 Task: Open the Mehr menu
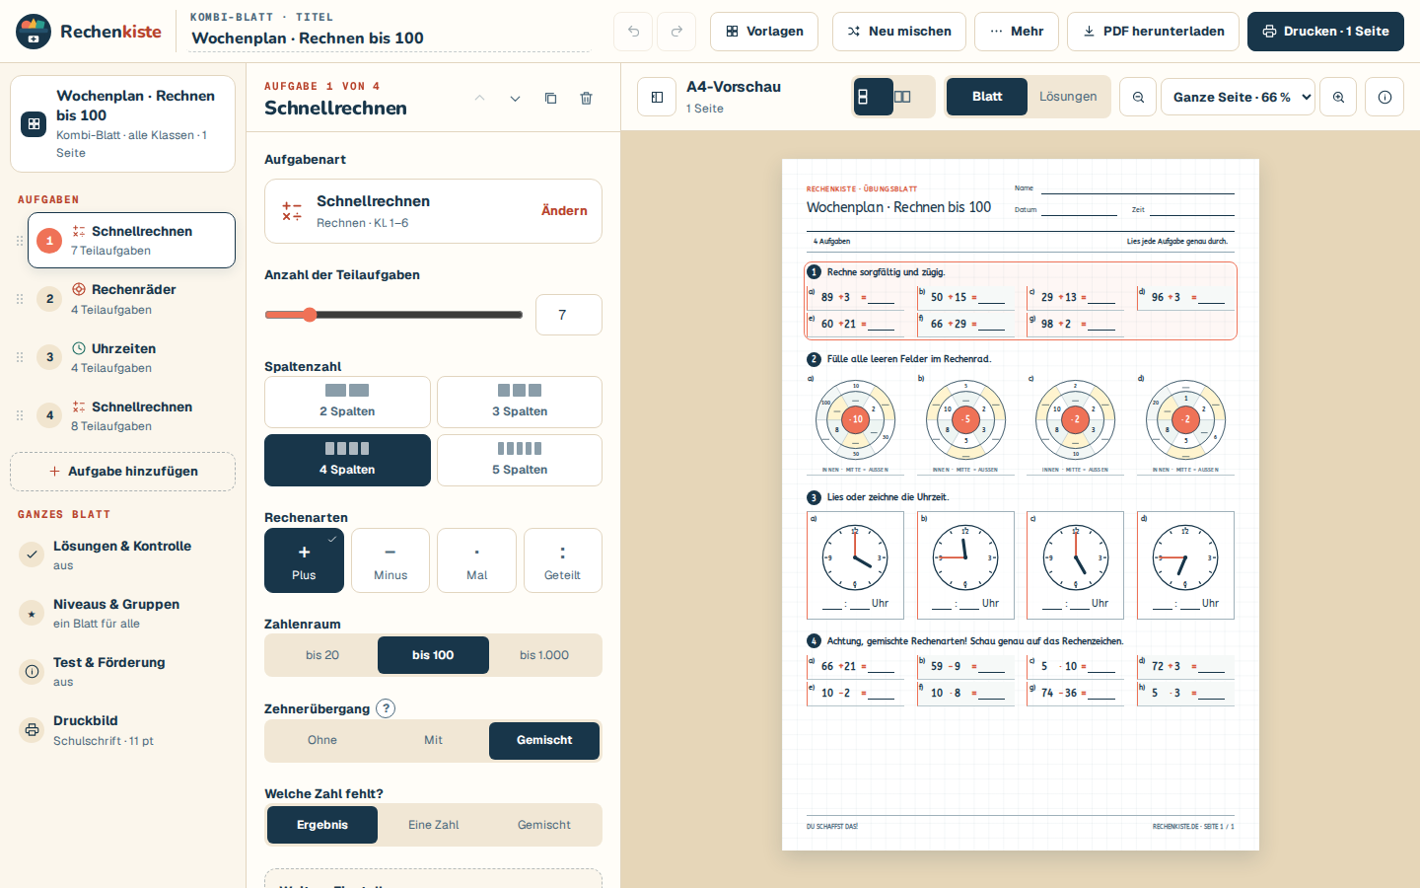(x=1017, y=32)
